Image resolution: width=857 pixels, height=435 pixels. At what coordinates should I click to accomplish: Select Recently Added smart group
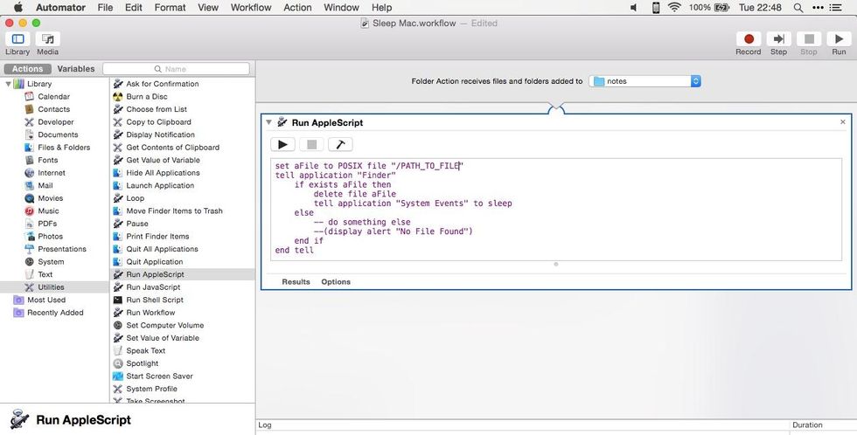(55, 313)
